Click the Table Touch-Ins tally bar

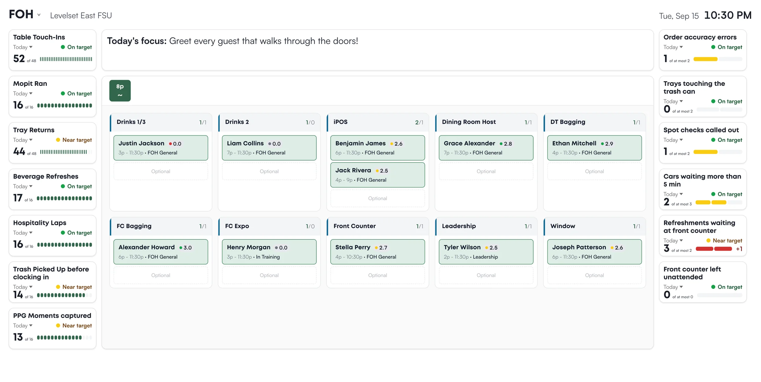coord(66,59)
